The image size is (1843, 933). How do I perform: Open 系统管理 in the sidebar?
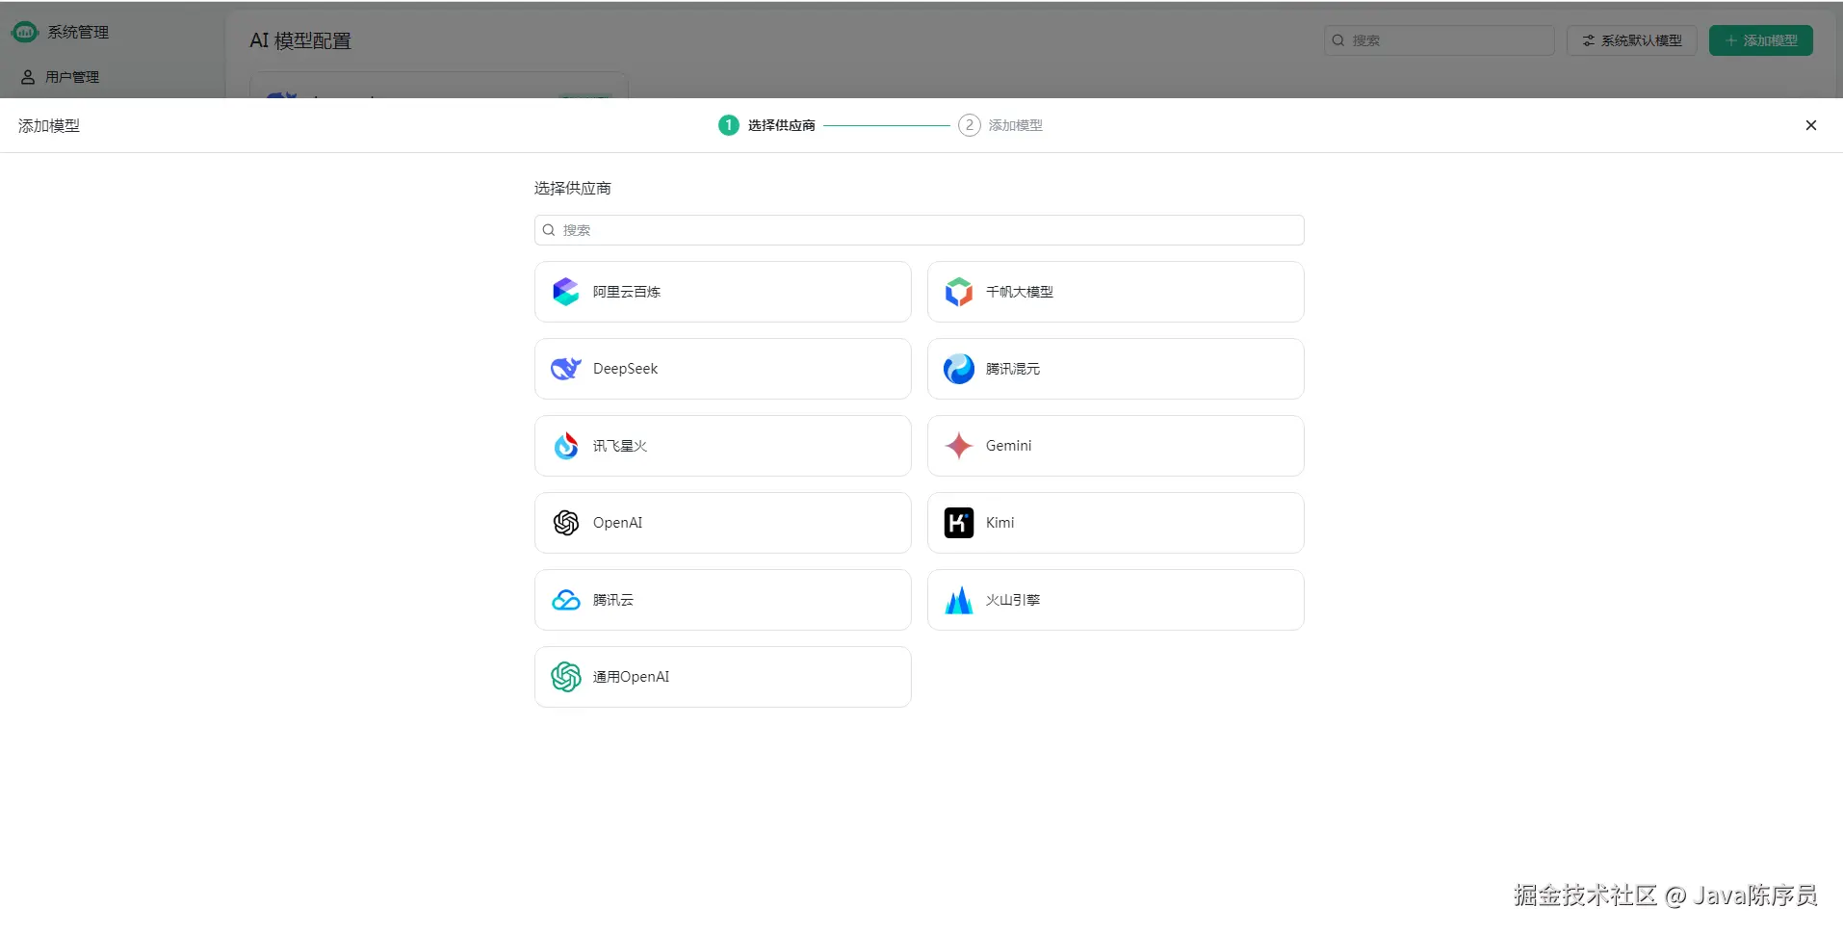tap(78, 32)
